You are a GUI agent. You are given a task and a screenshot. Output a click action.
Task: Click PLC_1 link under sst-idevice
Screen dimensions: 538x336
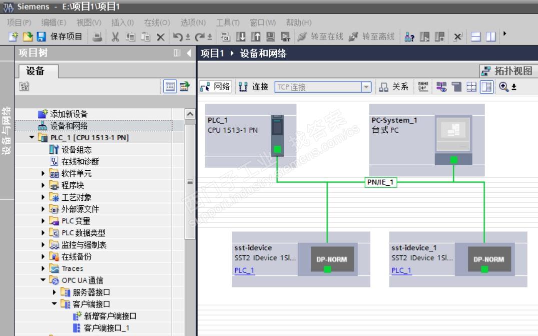[x=244, y=270]
